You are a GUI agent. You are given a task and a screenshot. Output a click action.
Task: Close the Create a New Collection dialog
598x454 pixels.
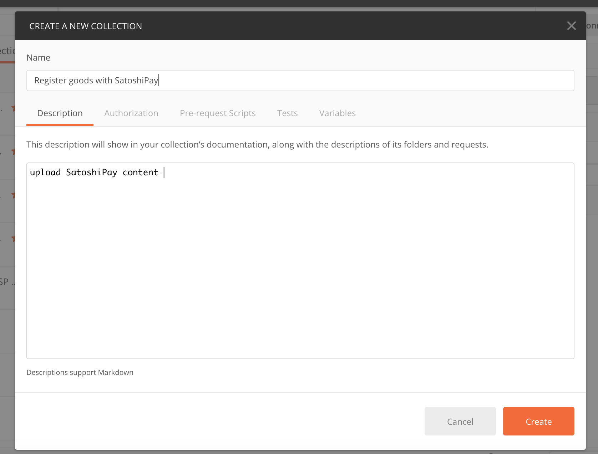pyautogui.click(x=571, y=26)
